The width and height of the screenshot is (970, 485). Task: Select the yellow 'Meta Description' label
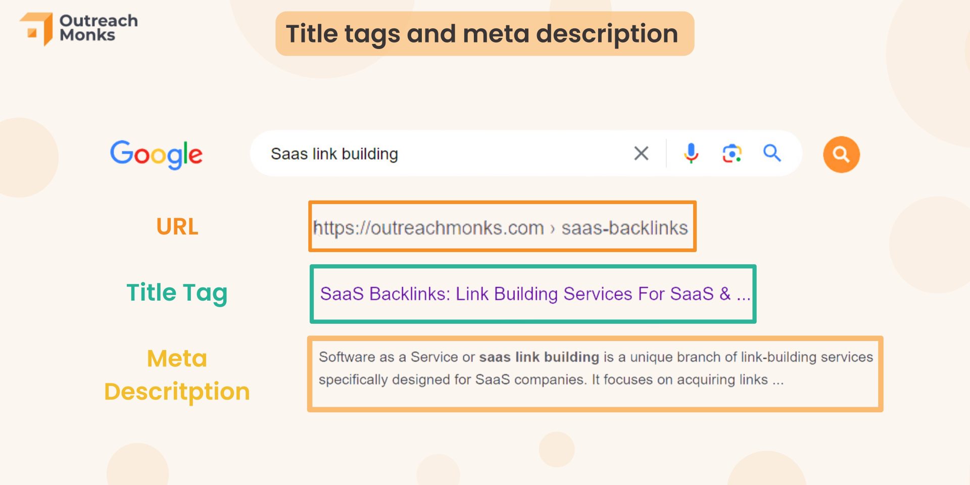pos(177,375)
